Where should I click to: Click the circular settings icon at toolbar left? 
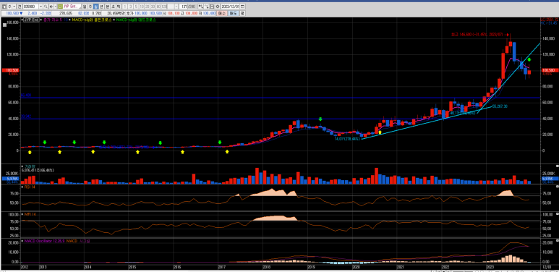pyautogui.click(x=10, y=7)
